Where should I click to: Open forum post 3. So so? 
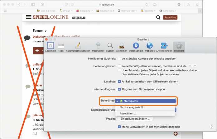click(x=38, y=120)
